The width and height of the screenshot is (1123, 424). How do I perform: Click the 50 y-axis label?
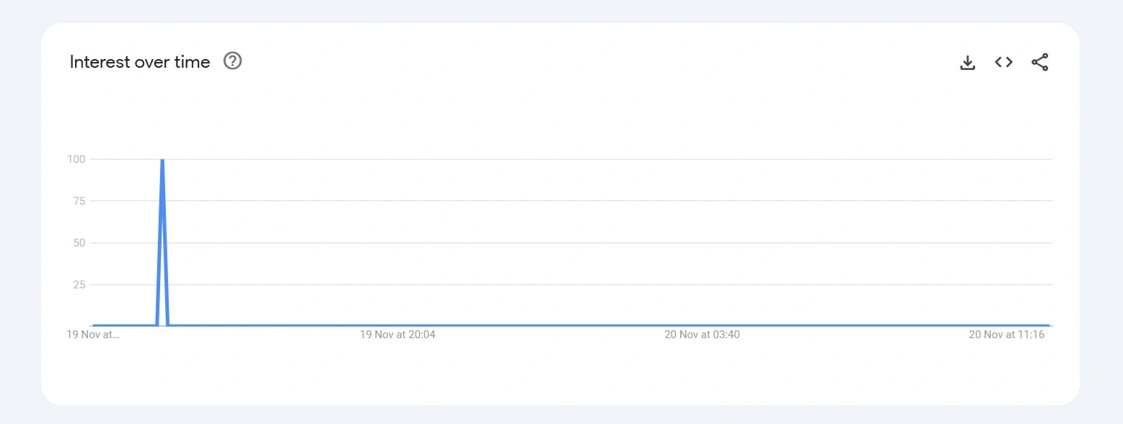[x=79, y=242]
